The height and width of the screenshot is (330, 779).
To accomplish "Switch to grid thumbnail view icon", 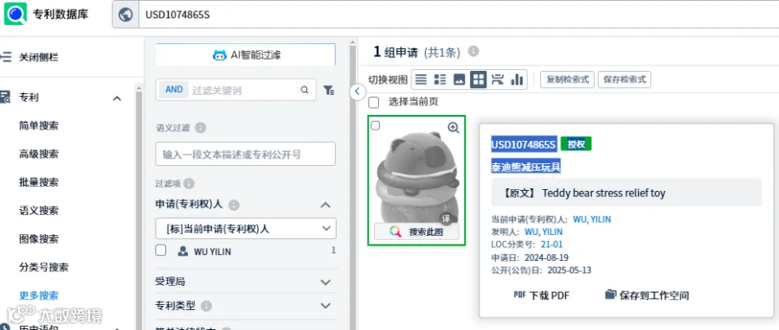I will 478,79.
